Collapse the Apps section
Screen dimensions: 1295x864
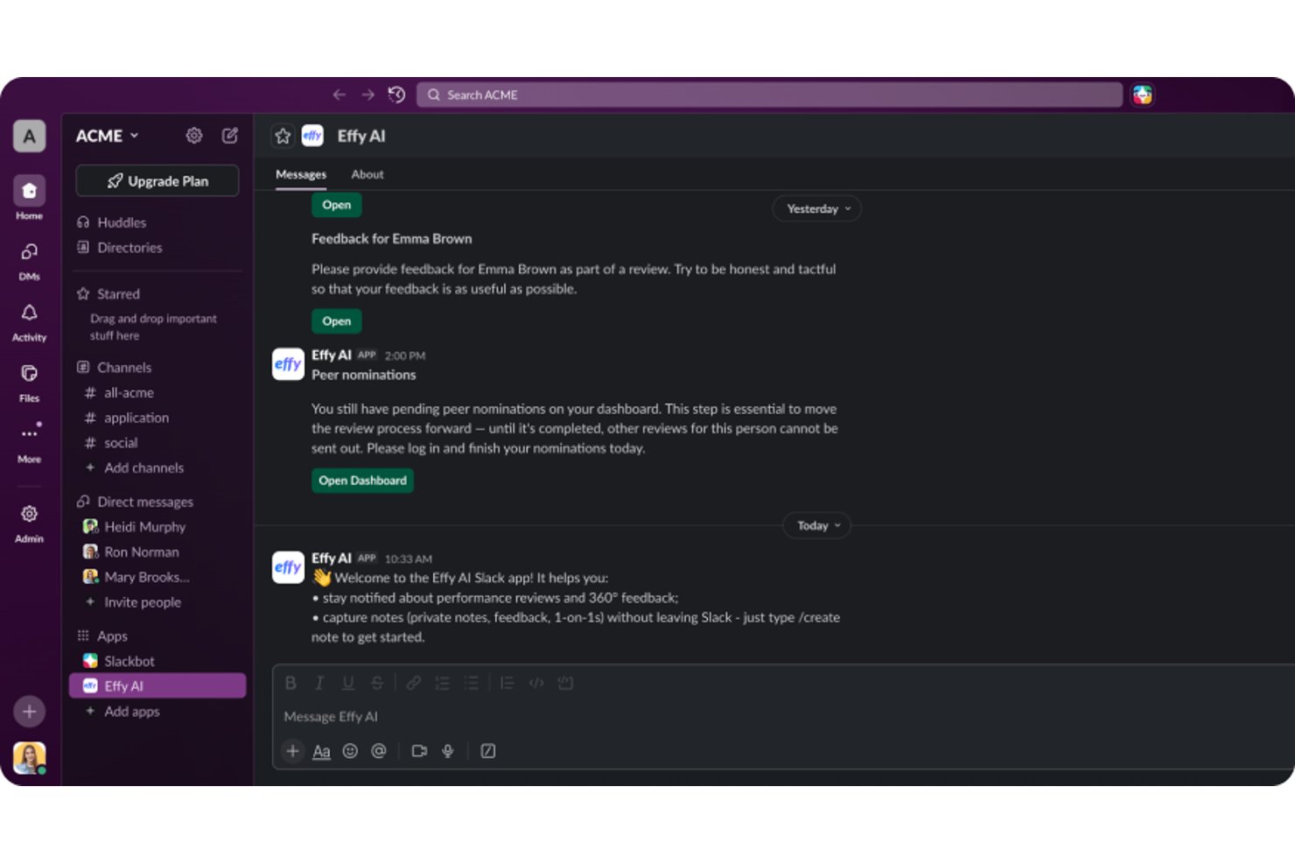(102, 636)
